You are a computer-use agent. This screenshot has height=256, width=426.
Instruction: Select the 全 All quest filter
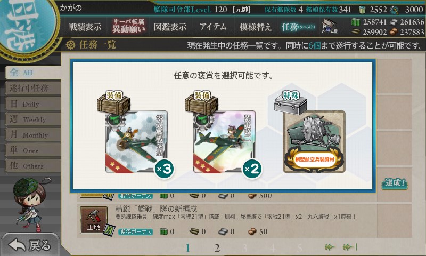point(33,73)
